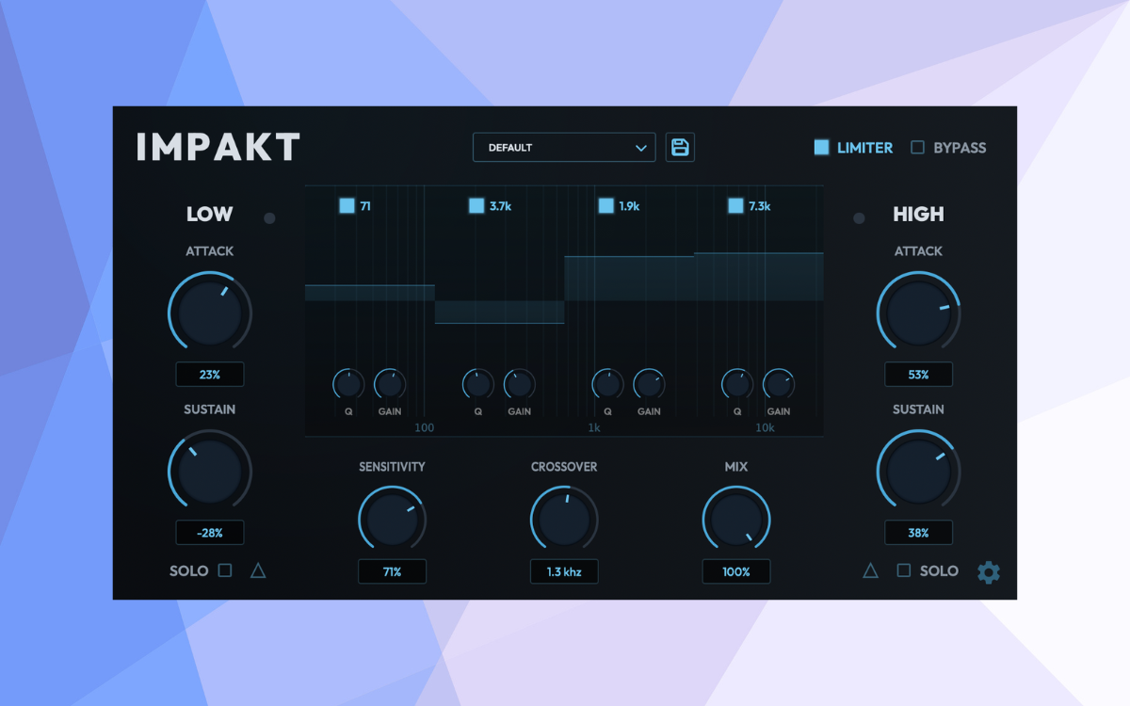Viewport: 1130px width, 706px height.
Task: Enable the BYPASS checkbox
Action: pos(917,148)
